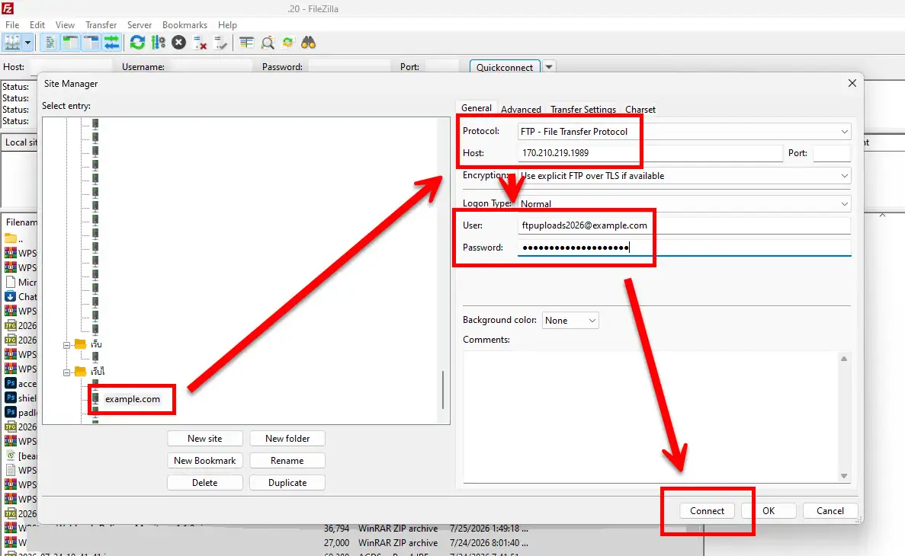Switch to the Advanced tab
Viewport: 905px width, 556px height.
(x=521, y=109)
